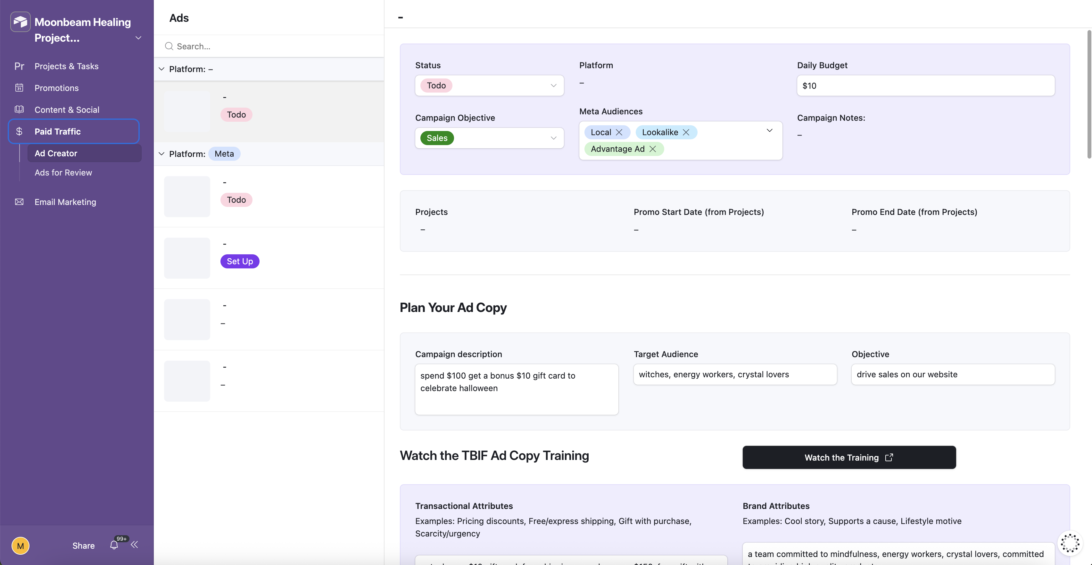Open the Status dropdown showing Todo
The width and height of the screenshot is (1092, 565).
click(489, 86)
